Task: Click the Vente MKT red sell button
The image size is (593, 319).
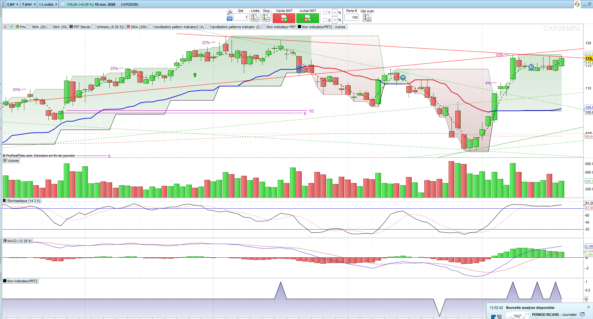Action: (284, 18)
